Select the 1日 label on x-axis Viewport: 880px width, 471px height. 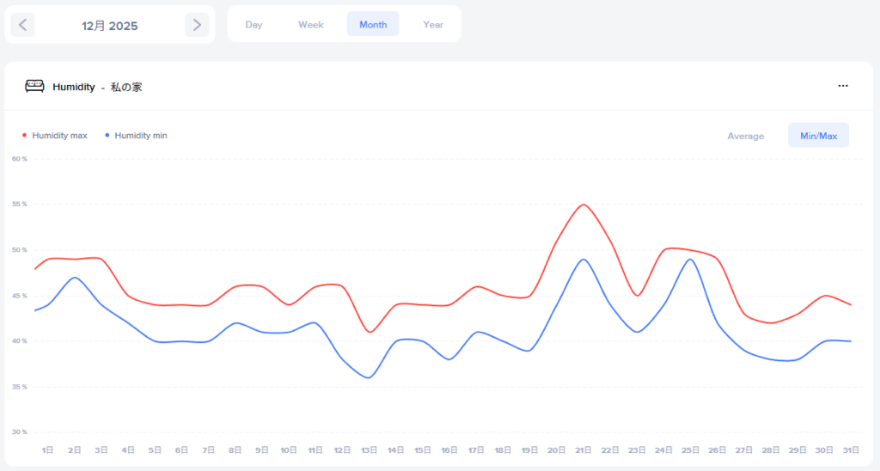48,450
